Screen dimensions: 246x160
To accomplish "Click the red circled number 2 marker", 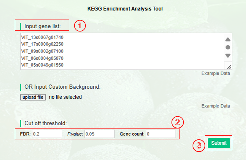I will [x=177, y=122].
